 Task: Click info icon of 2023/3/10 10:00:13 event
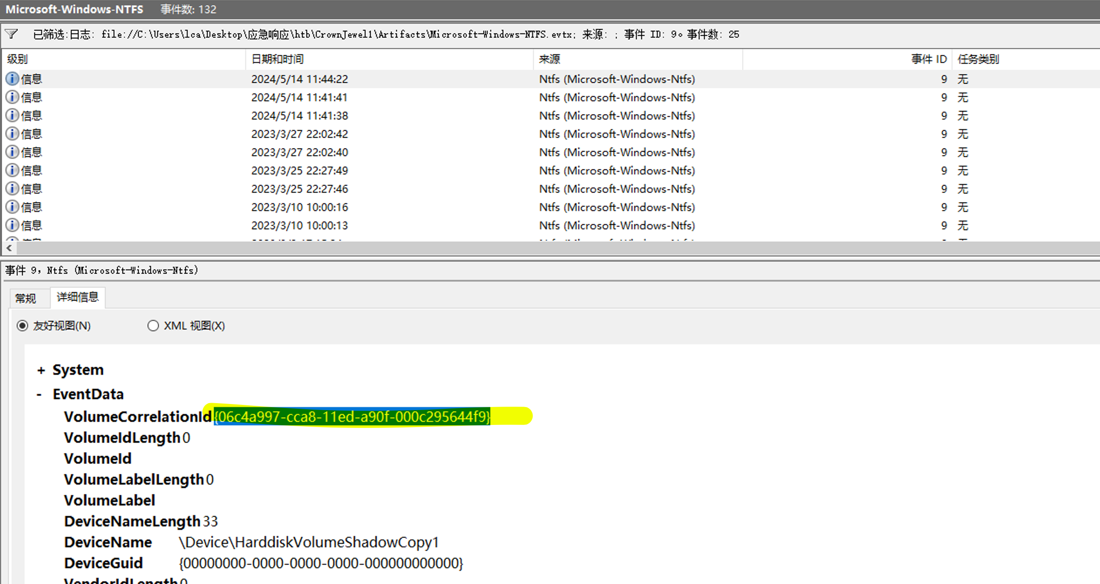12,225
